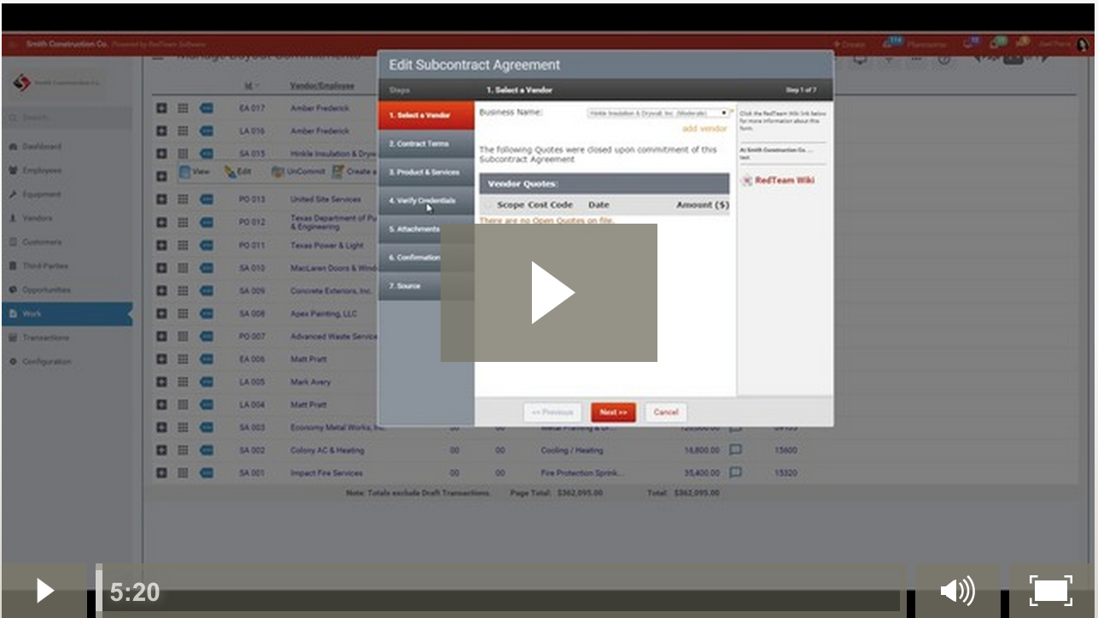1098x618 pixels.
Task: Start the video with the large center play button
Action: click(x=549, y=293)
